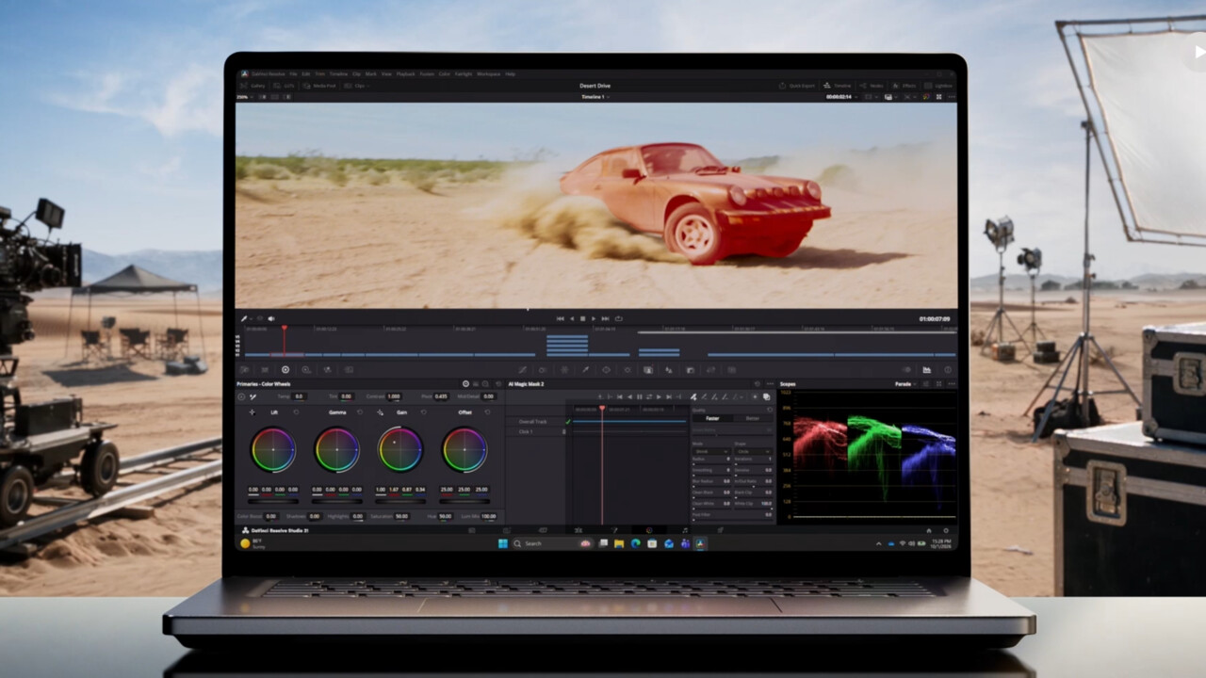The image size is (1206, 678).
Task: Open the Scopes palette icon
Action: coord(927,370)
